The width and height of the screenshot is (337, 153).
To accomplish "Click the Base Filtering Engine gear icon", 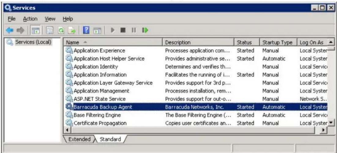I will [69, 115].
